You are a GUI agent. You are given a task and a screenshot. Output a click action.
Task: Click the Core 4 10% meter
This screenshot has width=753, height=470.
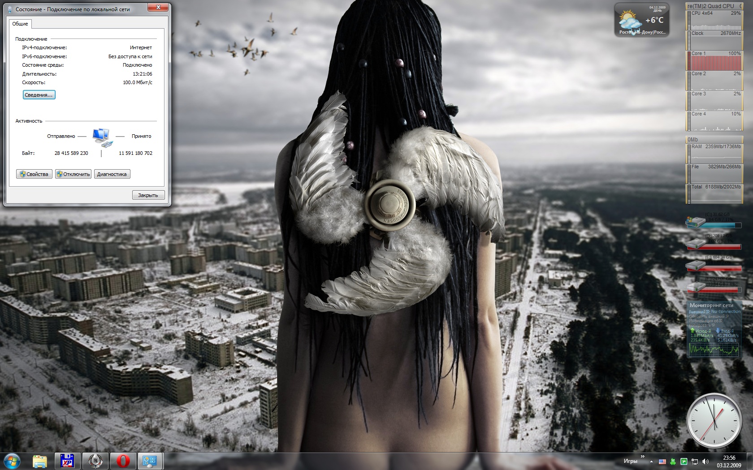[x=714, y=121]
